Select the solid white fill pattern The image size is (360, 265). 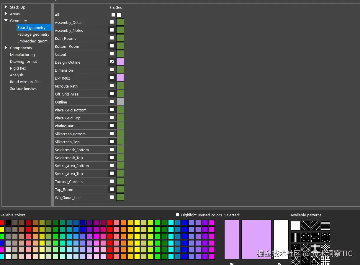point(295,226)
